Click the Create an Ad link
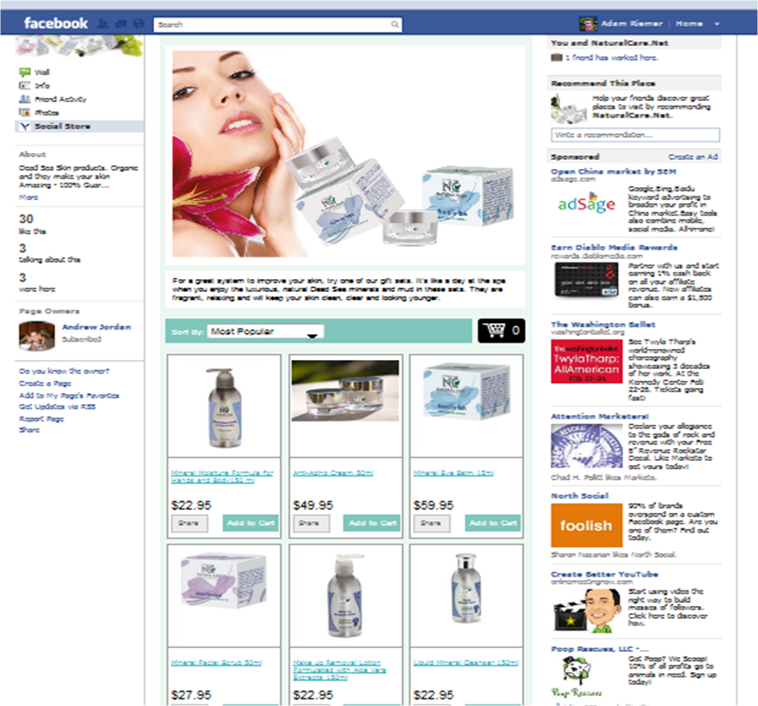The height and width of the screenshot is (706, 758). [693, 157]
